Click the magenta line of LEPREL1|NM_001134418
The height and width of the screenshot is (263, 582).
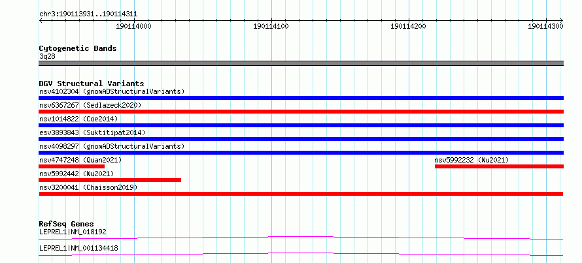coord(301,254)
